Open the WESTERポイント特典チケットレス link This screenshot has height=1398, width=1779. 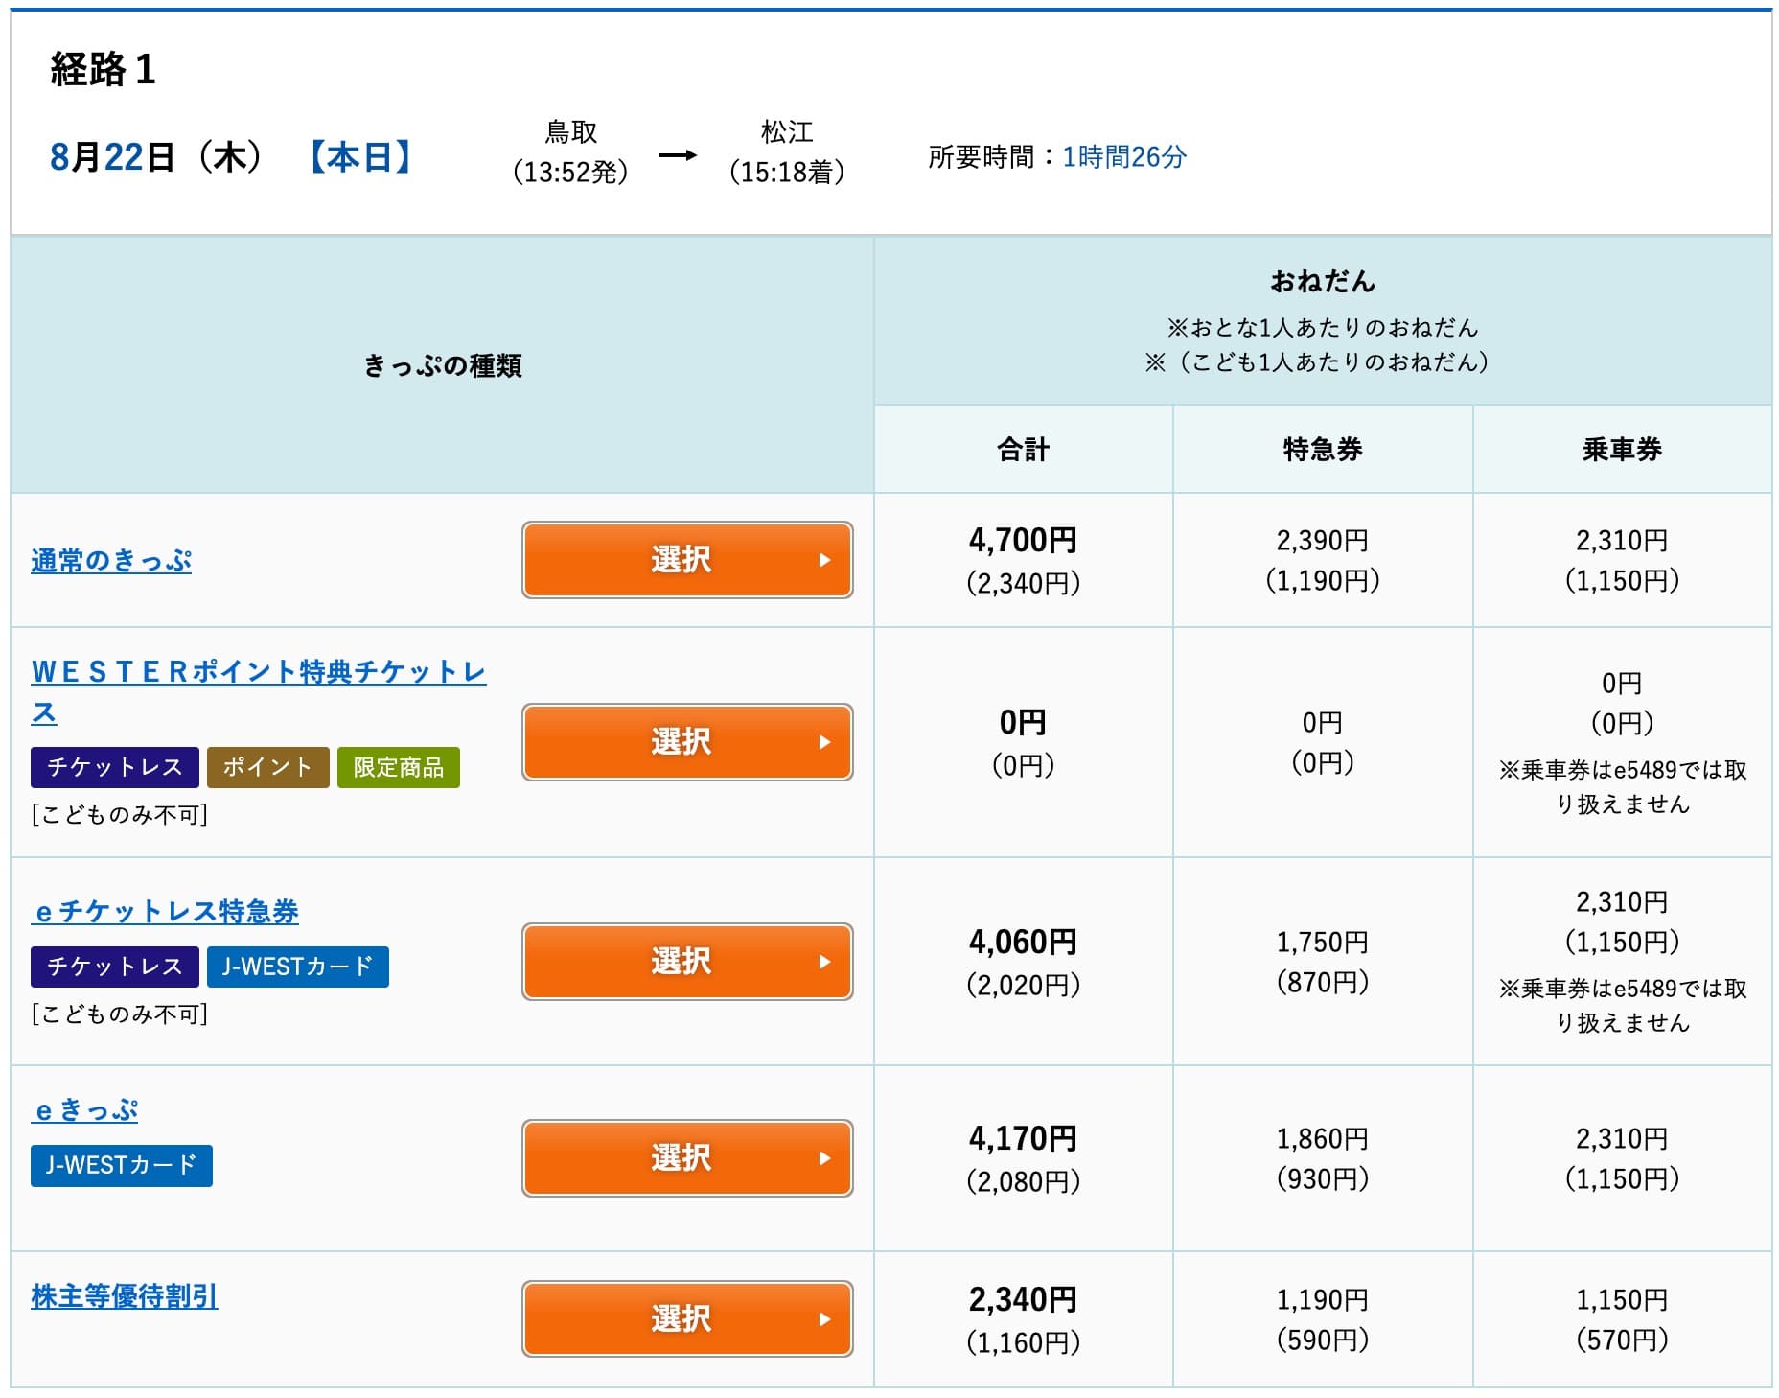[x=259, y=691]
